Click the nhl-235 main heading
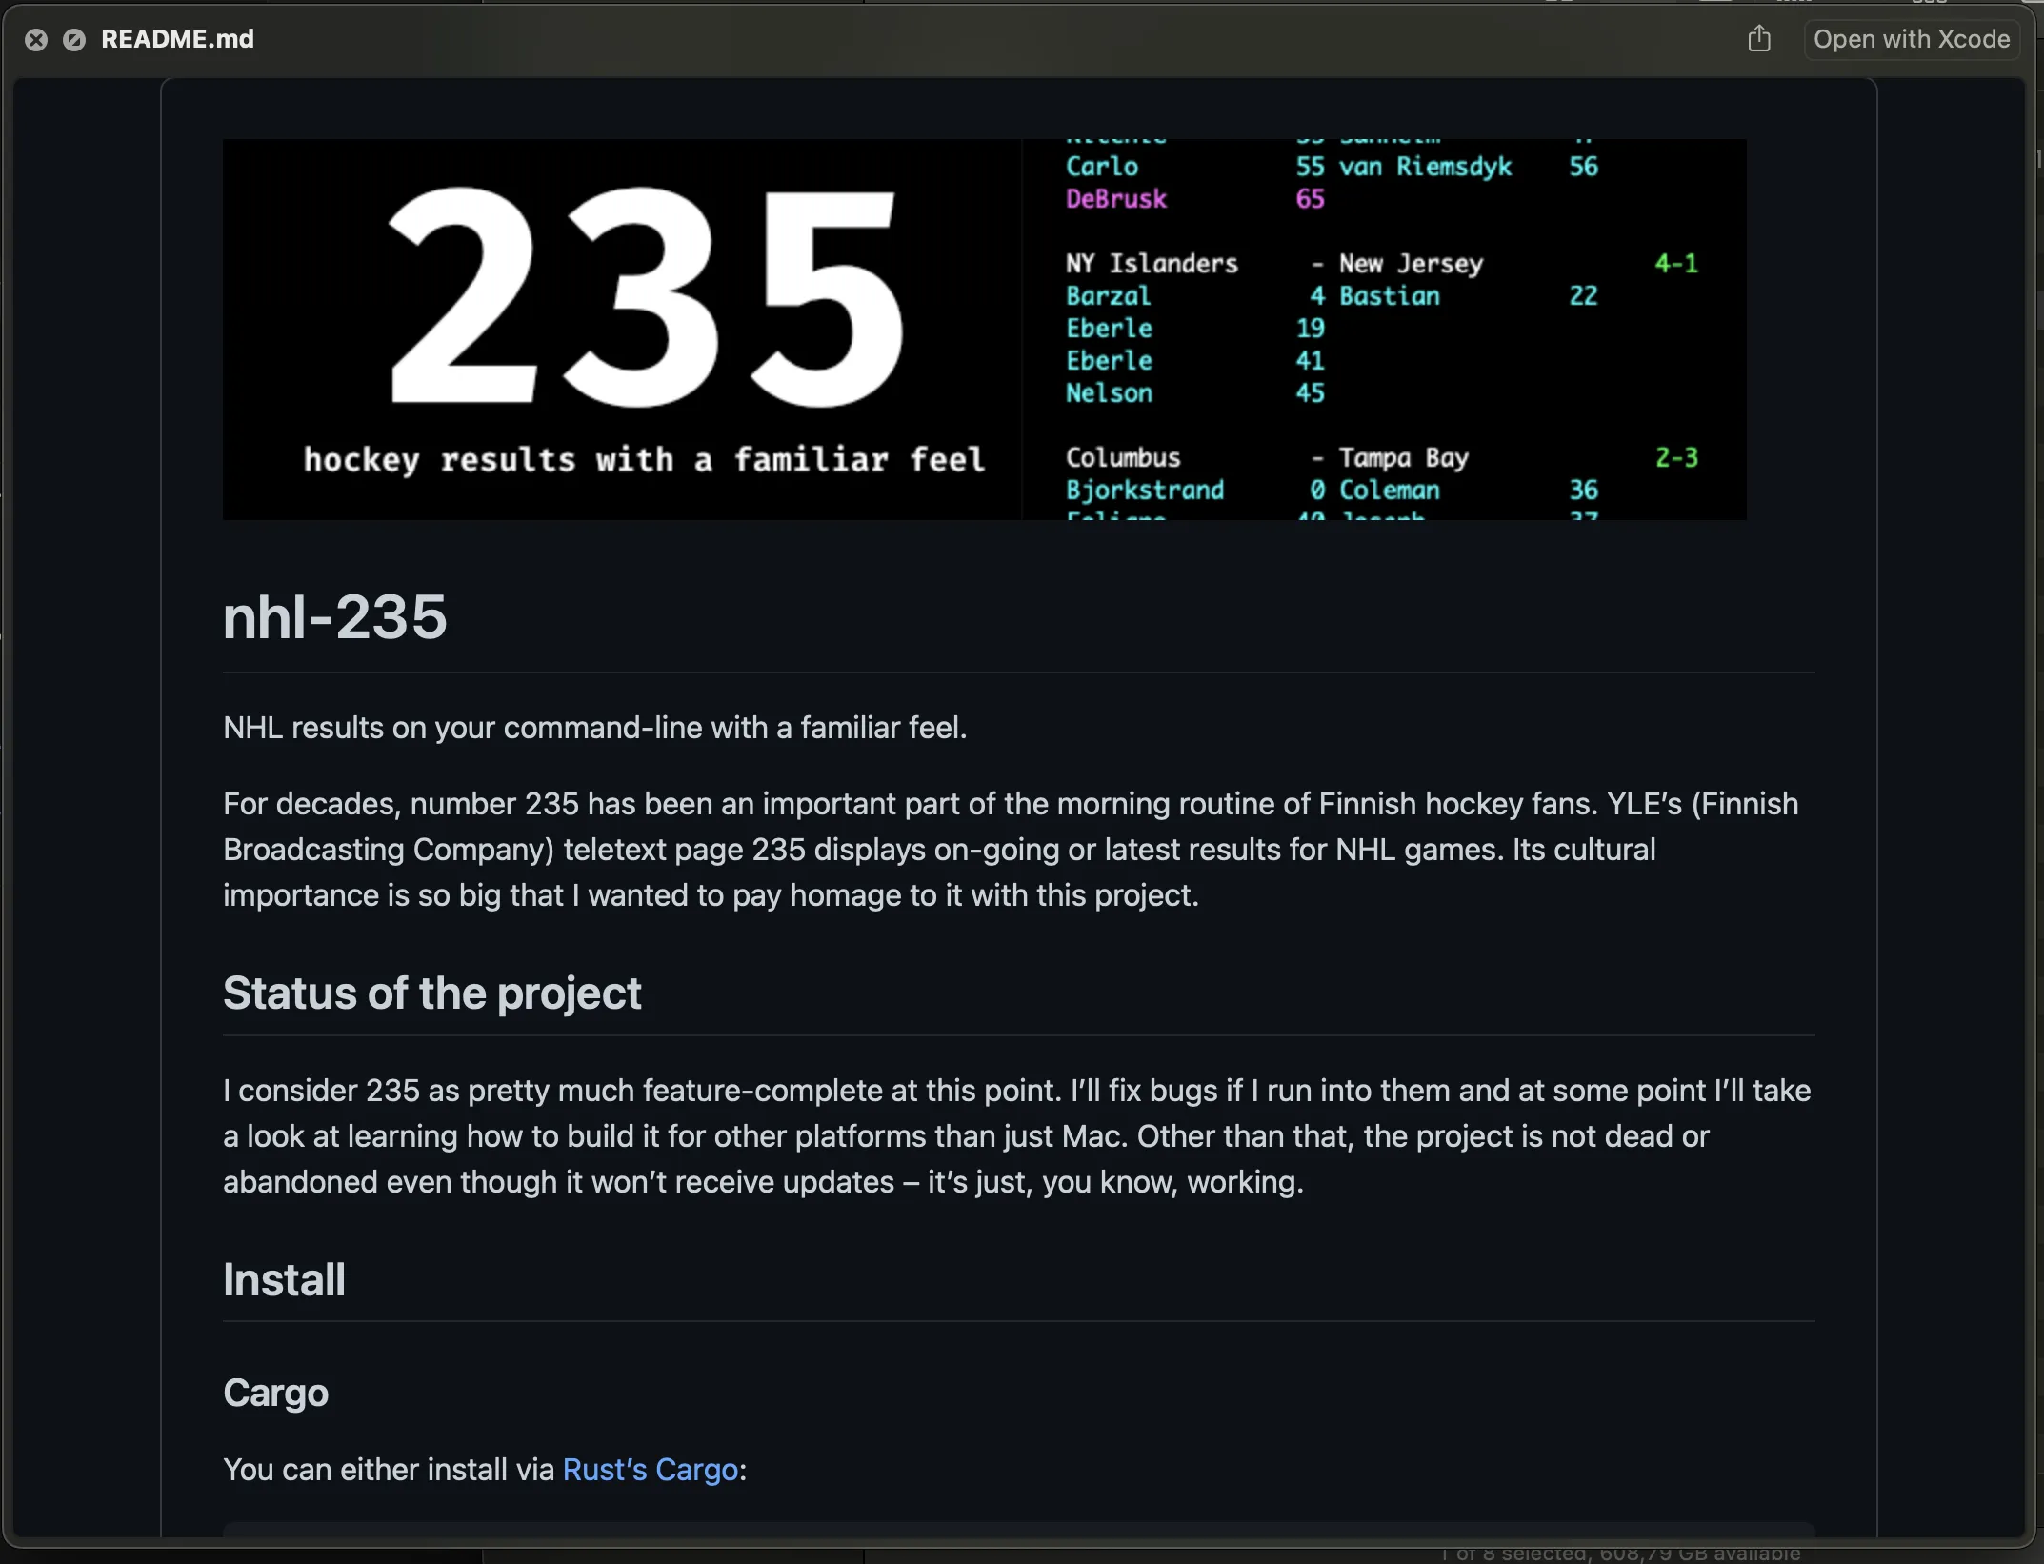This screenshot has height=1564, width=2044. click(334, 616)
